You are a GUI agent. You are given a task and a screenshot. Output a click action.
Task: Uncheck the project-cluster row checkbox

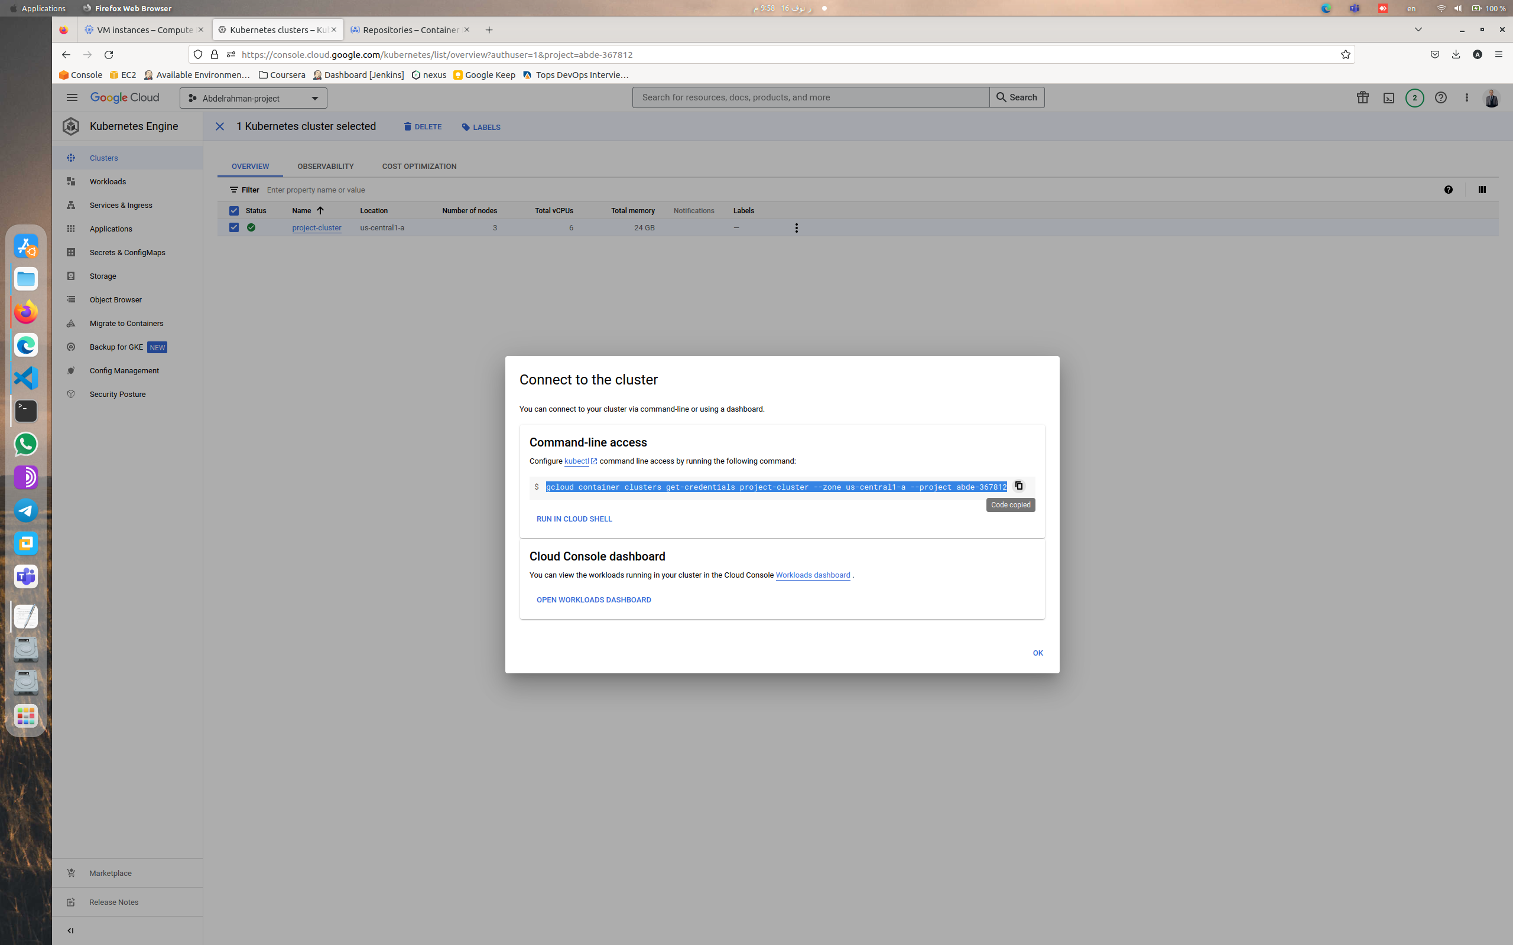coord(234,227)
